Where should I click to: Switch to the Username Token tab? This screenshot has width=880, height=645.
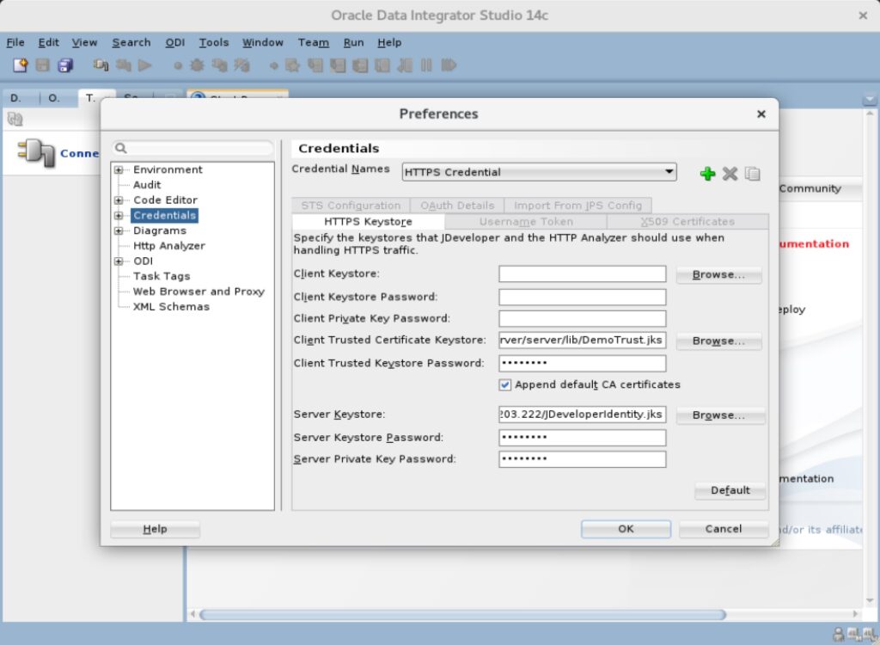click(x=526, y=221)
